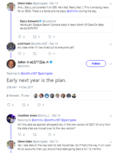The height and width of the screenshot is (153, 119).
Task: View the 7 Likes list
Action: [x=25, y=95]
